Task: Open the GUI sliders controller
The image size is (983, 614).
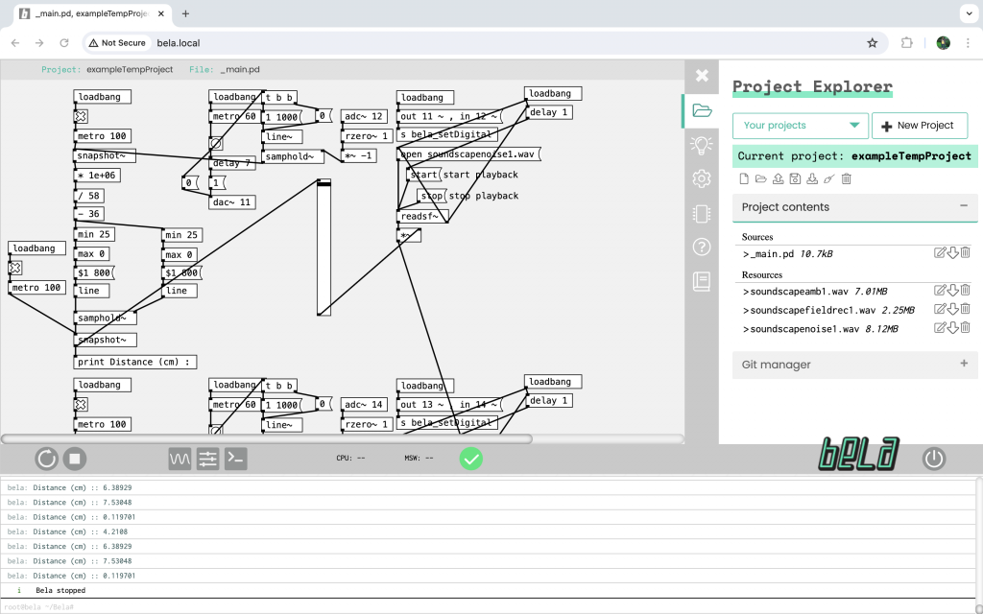Action: point(207,460)
